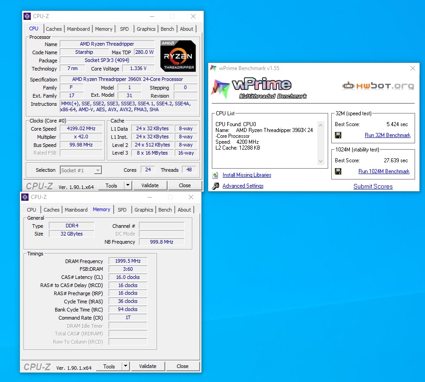Run the 32M Benchmark link

(x=387, y=135)
